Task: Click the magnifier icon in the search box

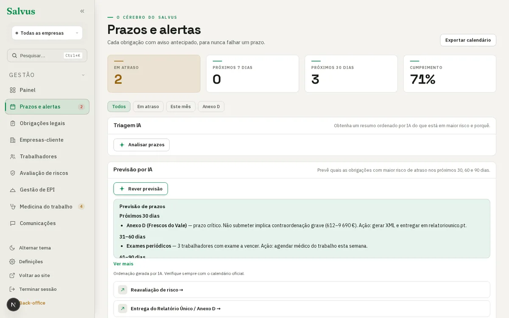Action: [14, 56]
